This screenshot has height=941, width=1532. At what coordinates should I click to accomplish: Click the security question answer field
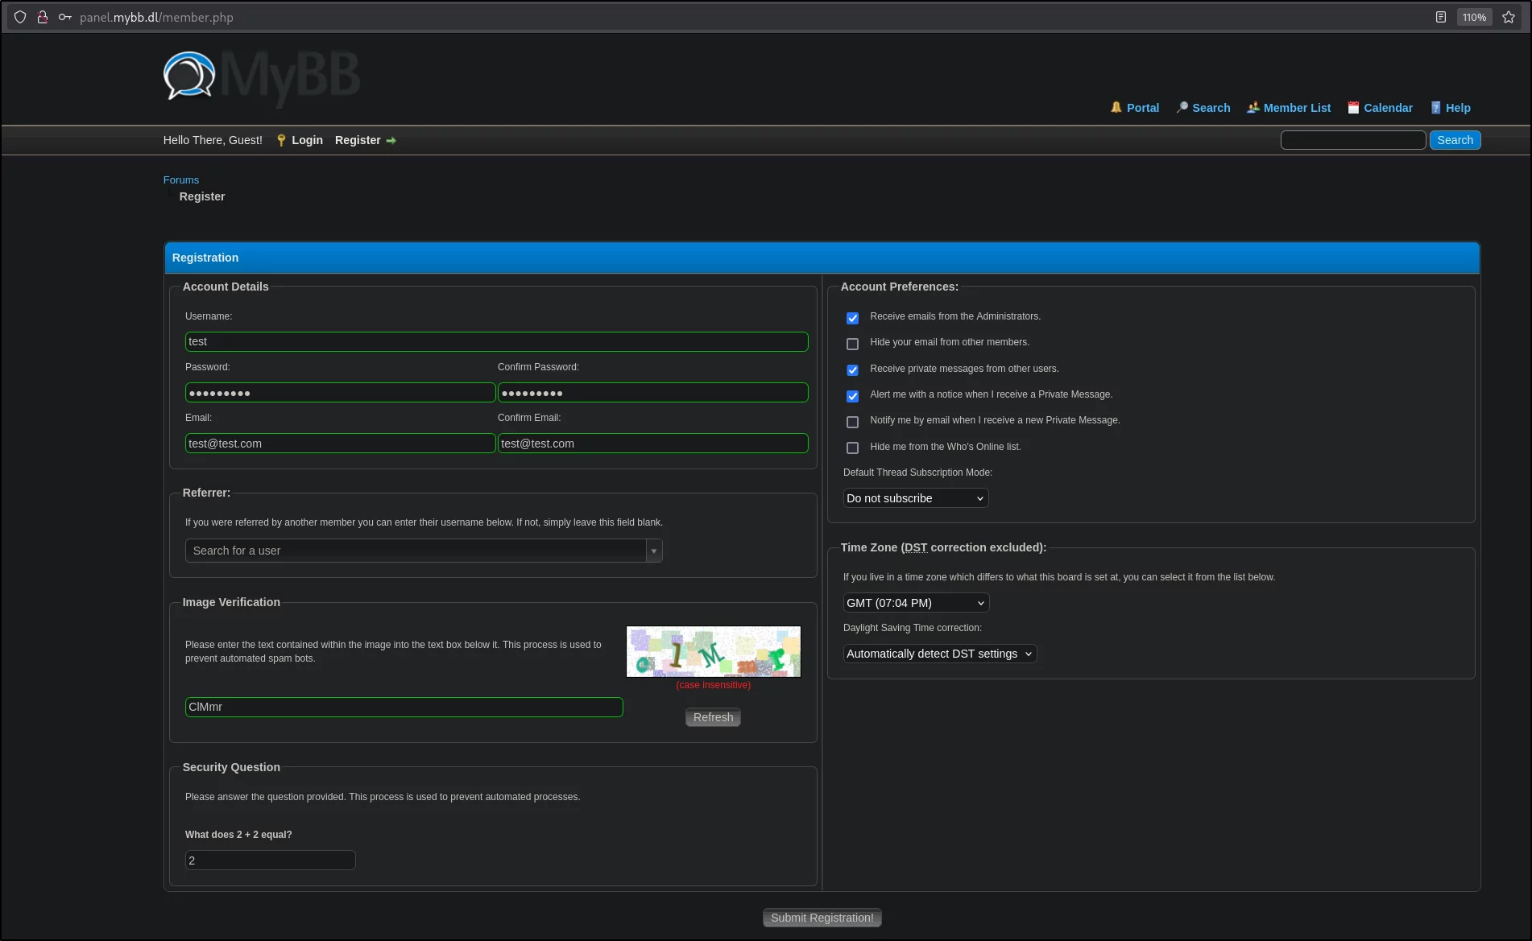[270, 861]
